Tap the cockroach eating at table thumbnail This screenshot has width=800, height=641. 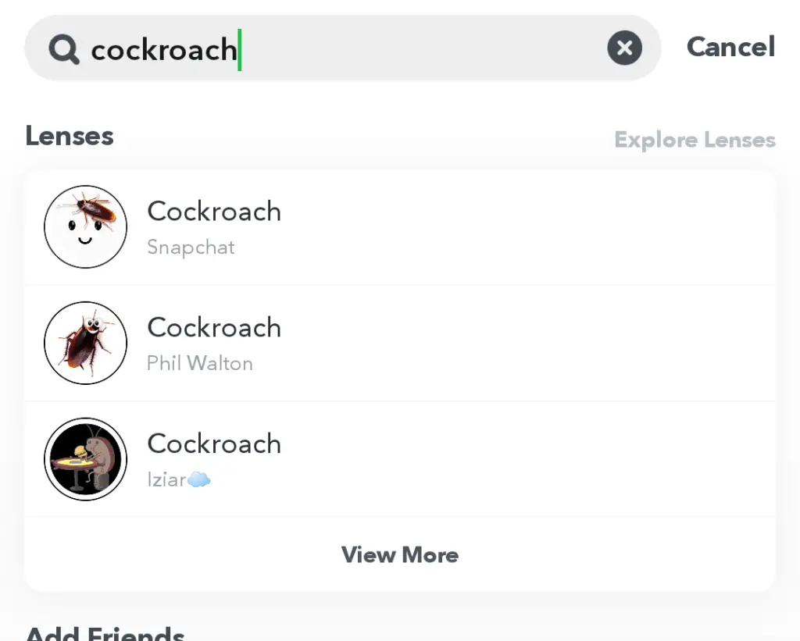click(x=85, y=459)
